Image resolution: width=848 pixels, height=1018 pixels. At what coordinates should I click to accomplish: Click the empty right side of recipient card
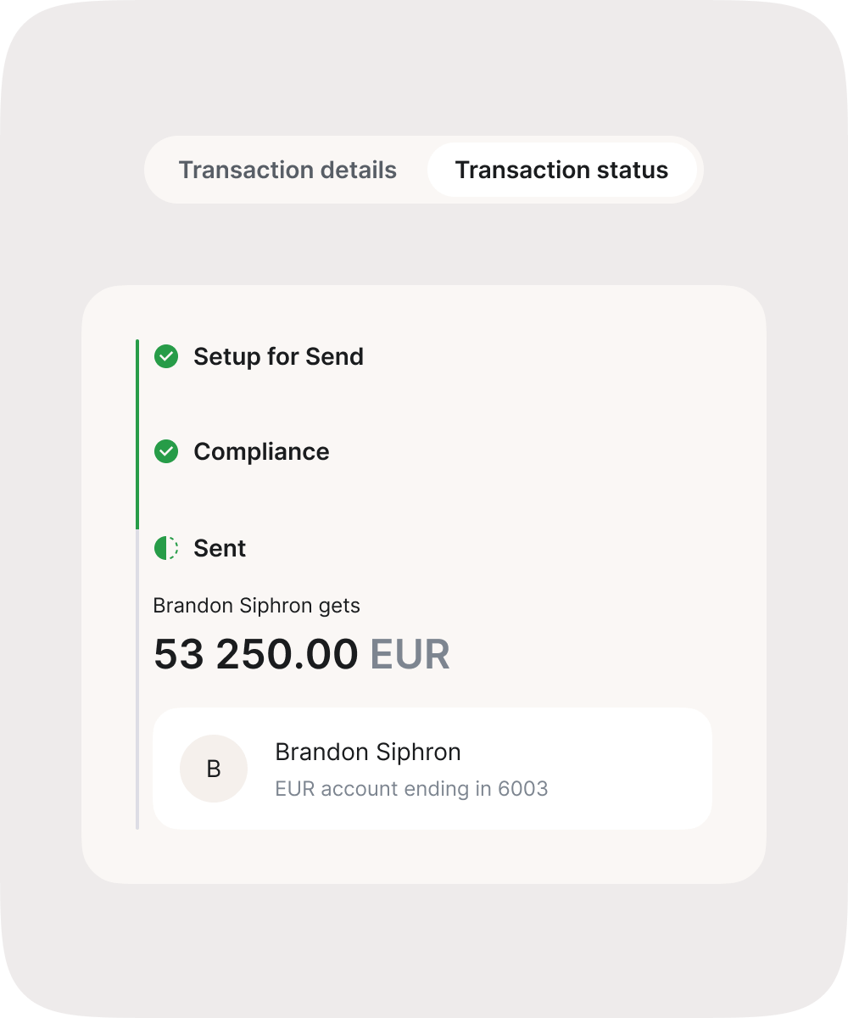[x=636, y=769]
